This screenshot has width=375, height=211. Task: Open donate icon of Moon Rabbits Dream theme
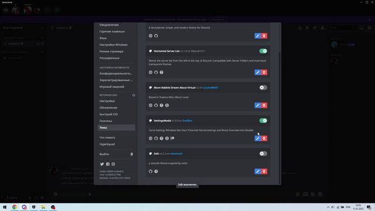tap(167, 105)
